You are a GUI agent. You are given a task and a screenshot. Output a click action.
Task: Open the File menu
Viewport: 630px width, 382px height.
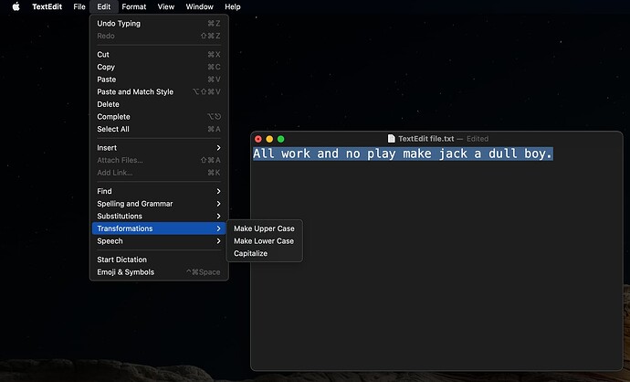click(79, 6)
